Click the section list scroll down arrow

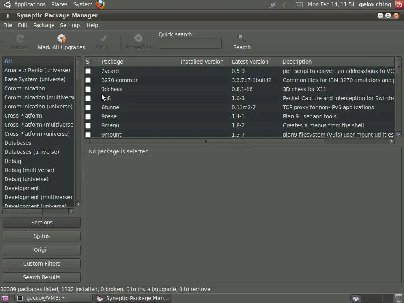click(79, 204)
